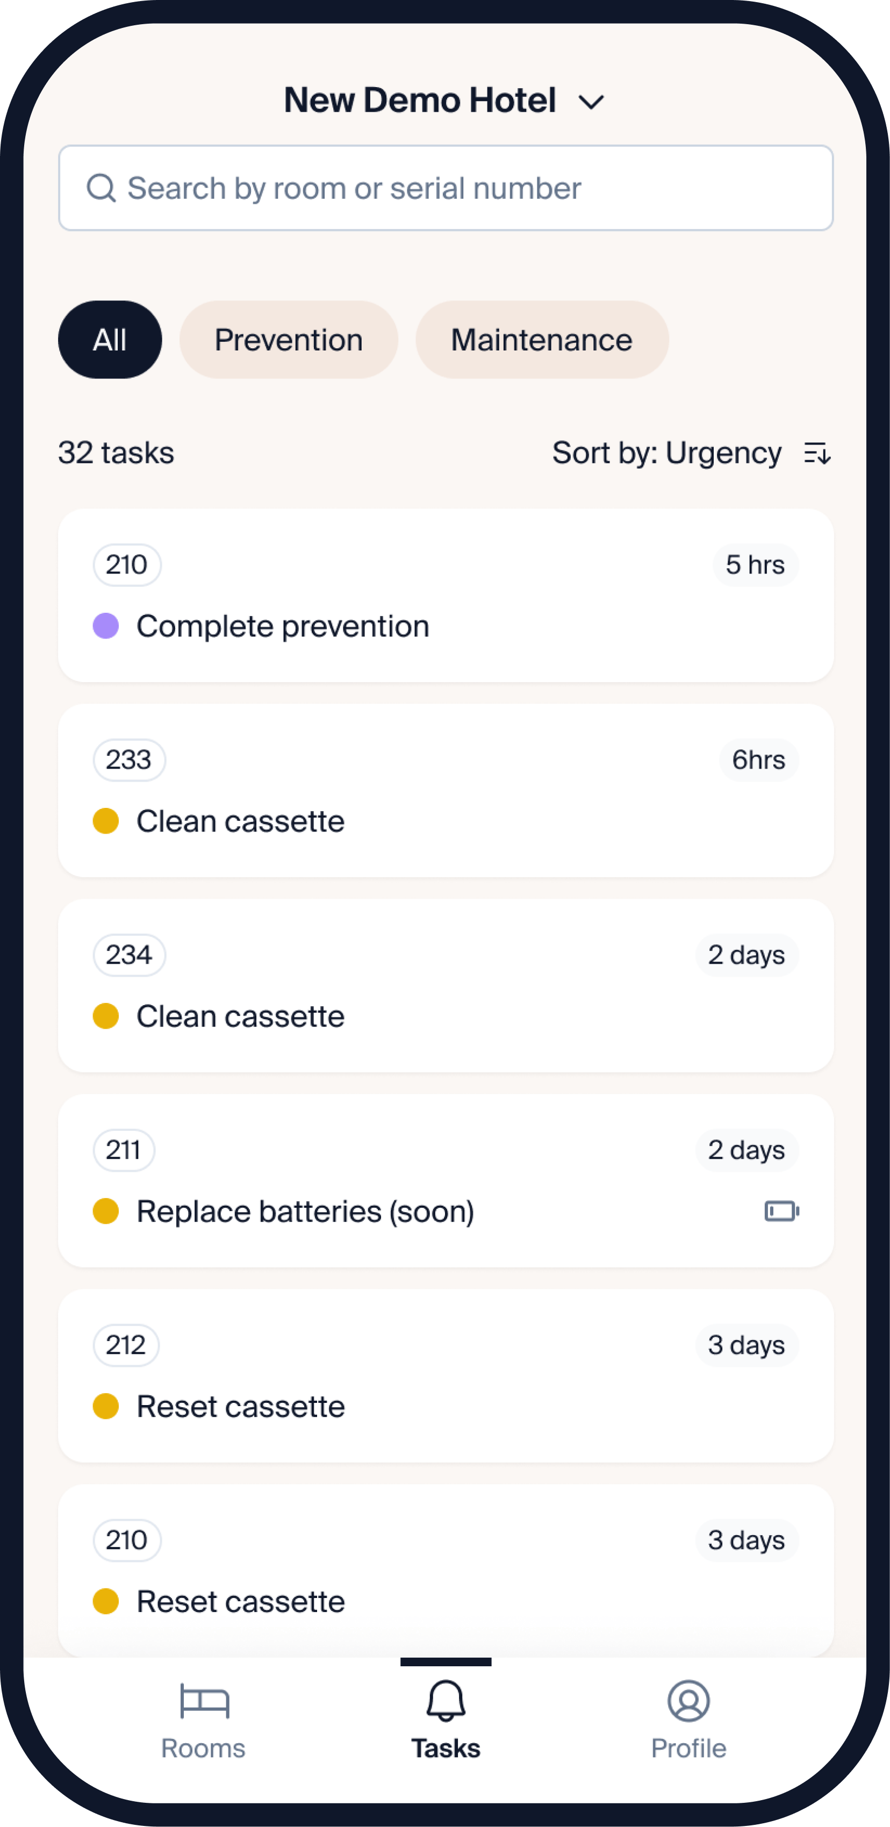Viewport: 890px width, 1827px height.
Task: Switch to the Profile tab label
Action: [688, 1749]
